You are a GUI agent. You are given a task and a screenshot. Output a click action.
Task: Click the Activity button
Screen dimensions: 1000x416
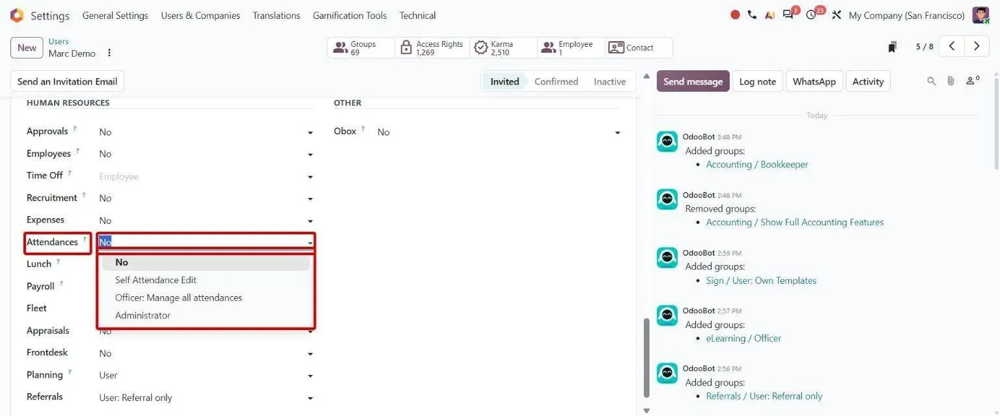[868, 81]
